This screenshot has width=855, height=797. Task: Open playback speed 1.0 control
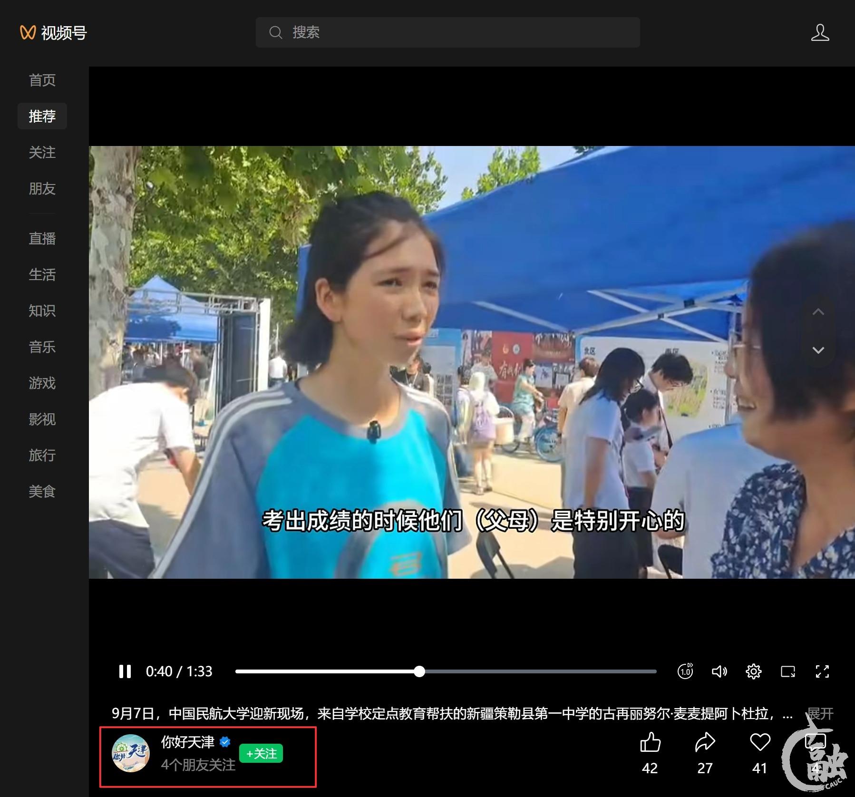(685, 671)
